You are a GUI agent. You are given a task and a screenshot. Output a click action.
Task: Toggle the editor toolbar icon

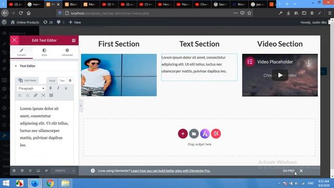pos(51,95)
